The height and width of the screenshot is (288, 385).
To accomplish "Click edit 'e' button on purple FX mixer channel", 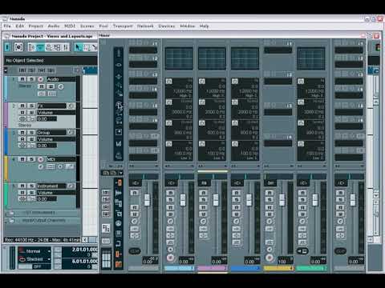I will 203,222.
